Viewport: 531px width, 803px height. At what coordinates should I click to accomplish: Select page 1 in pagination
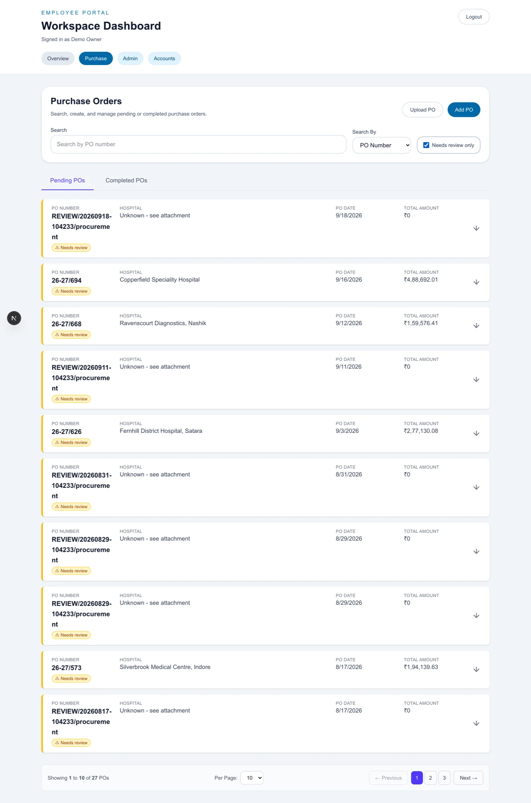pyautogui.click(x=417, y=778)
